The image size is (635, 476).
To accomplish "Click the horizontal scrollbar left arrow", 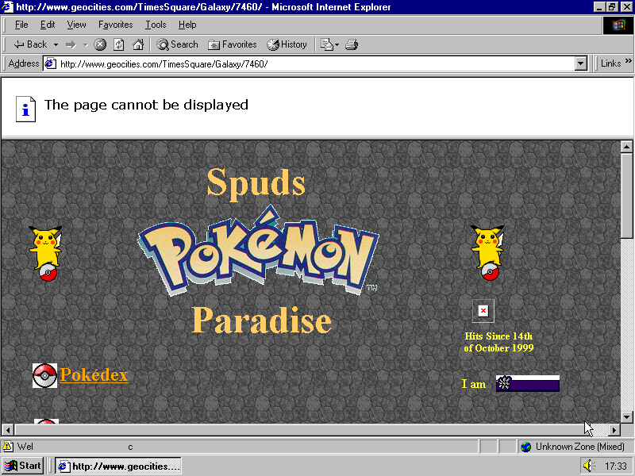I will pos(8,430).
